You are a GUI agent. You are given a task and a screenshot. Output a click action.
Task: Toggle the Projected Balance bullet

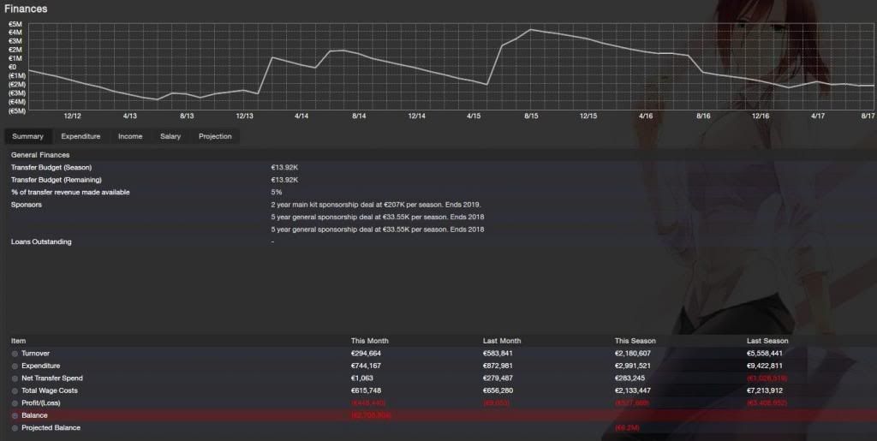click(x=15, y=428)
